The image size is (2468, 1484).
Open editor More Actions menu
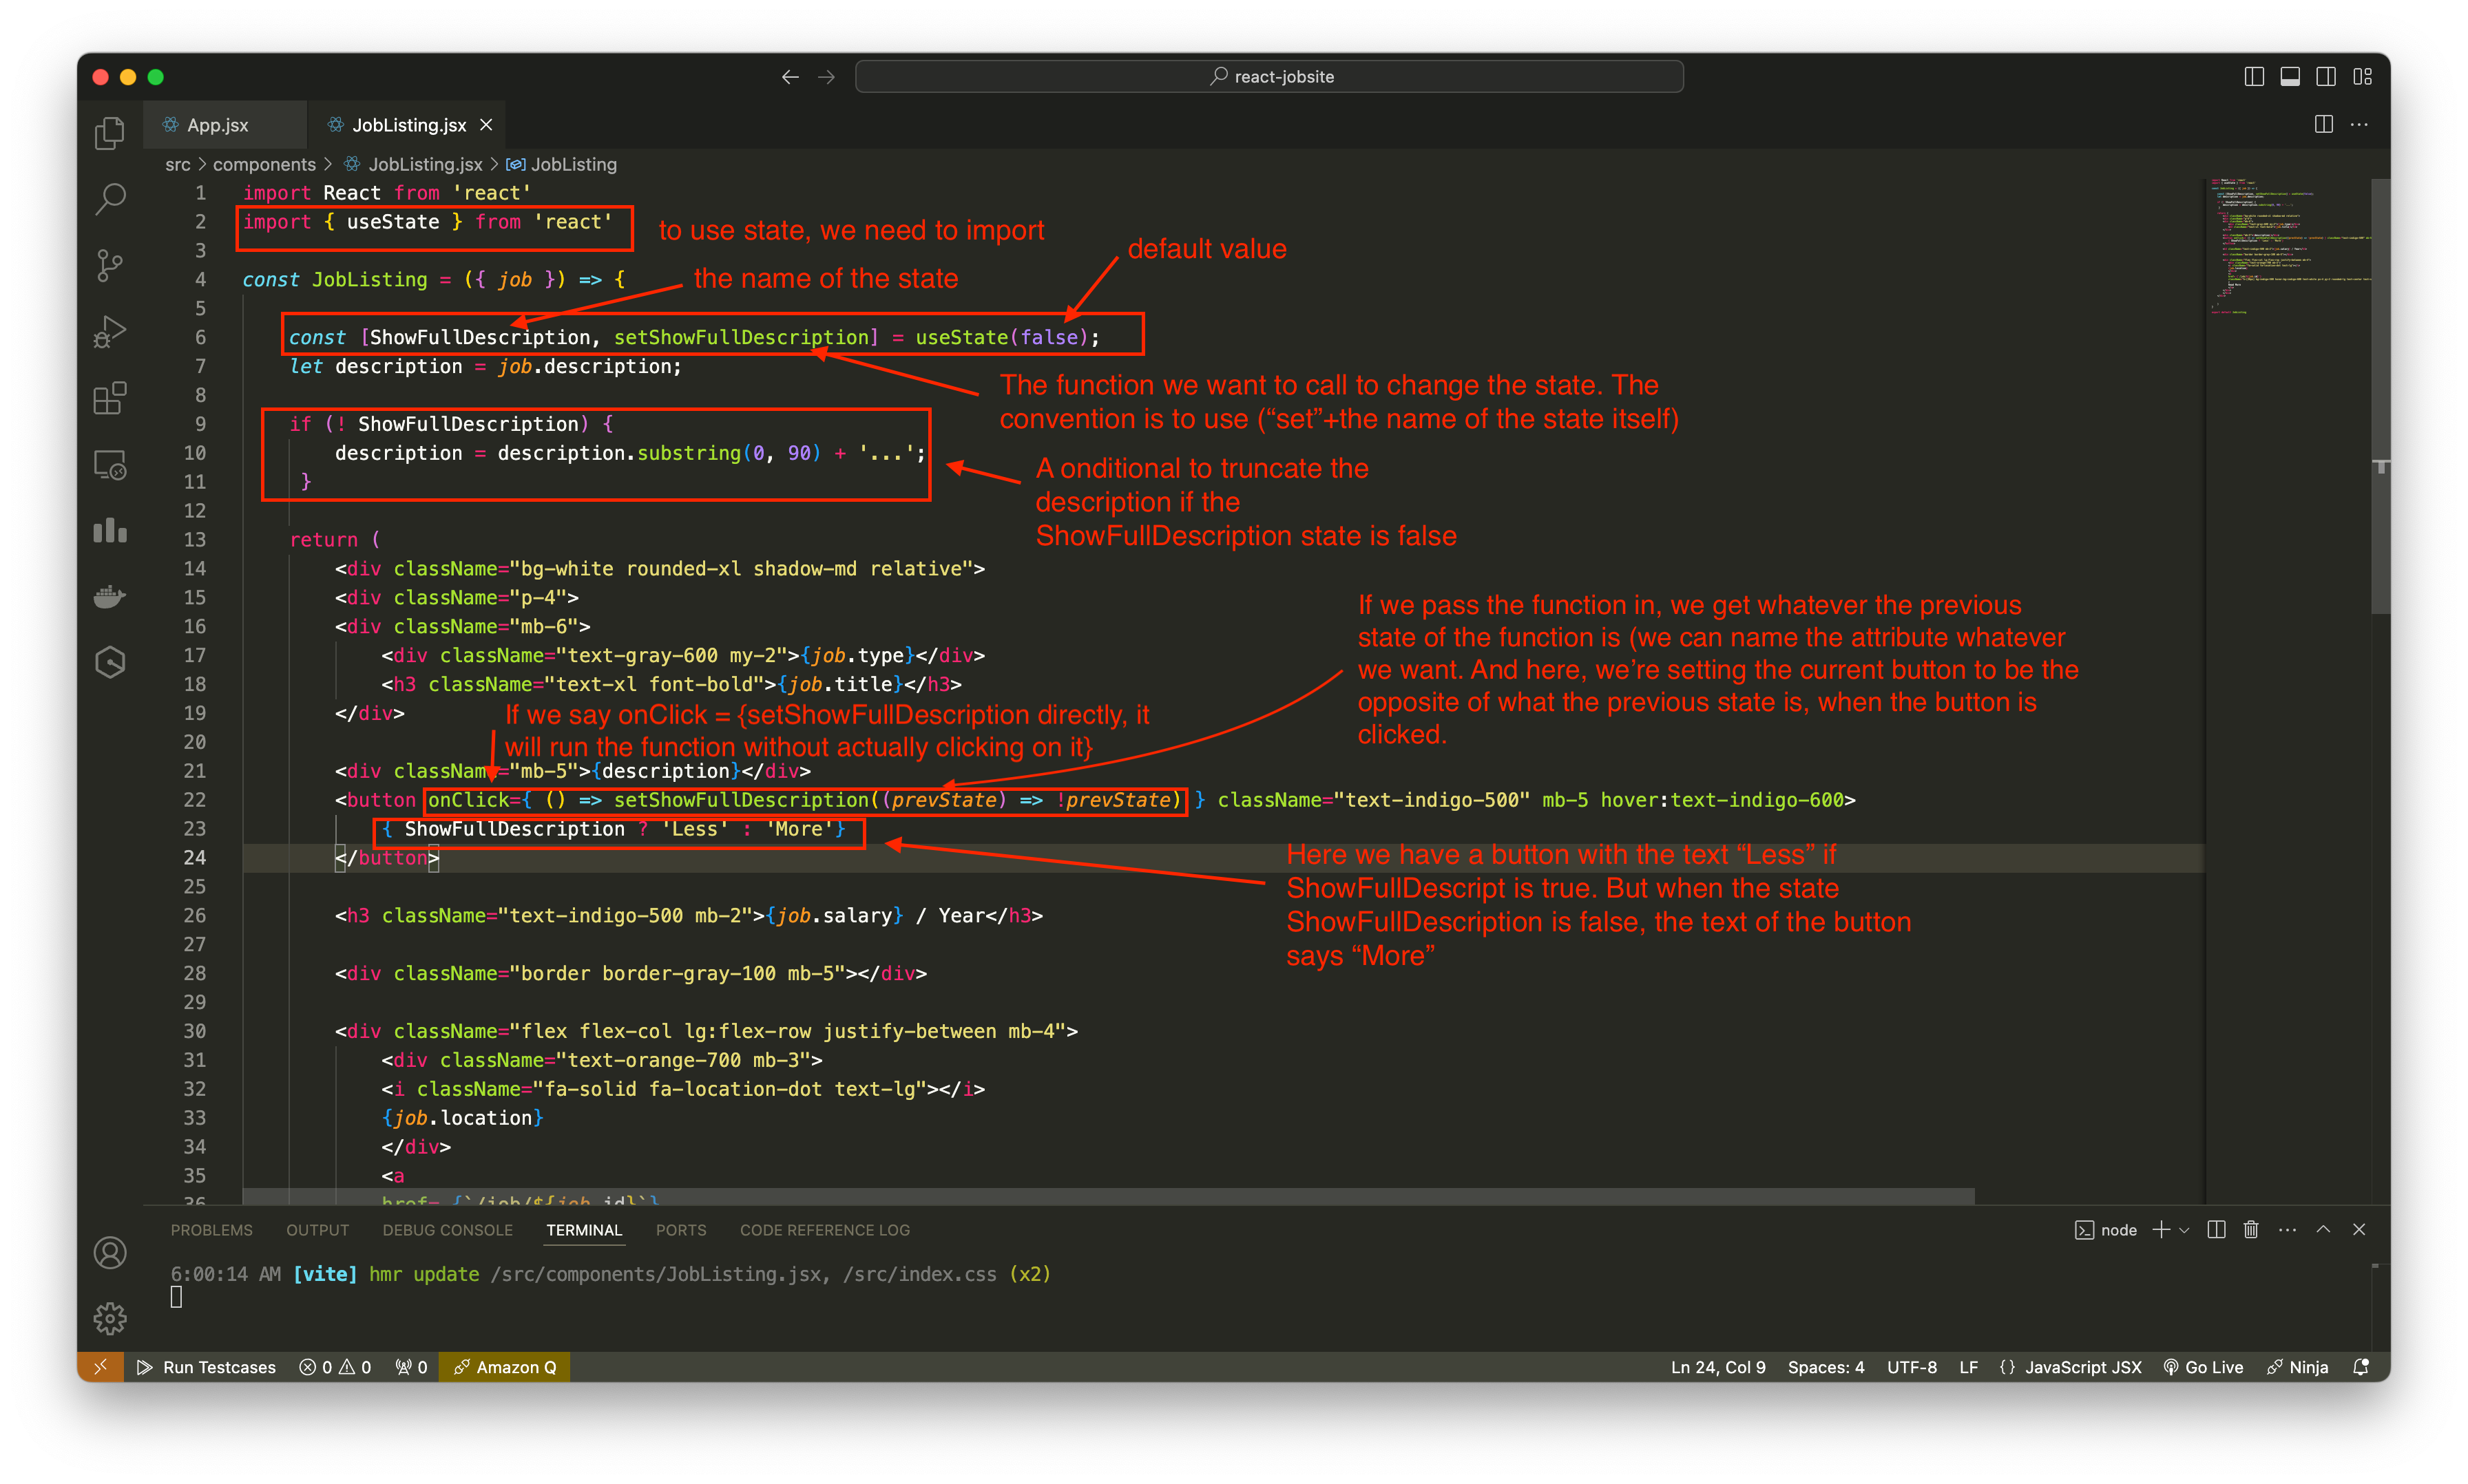point(2359,124)
